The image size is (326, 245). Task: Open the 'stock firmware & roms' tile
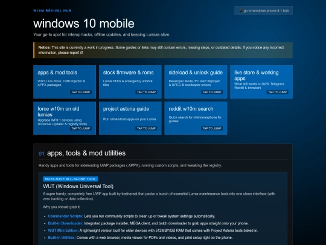point(130,82)
